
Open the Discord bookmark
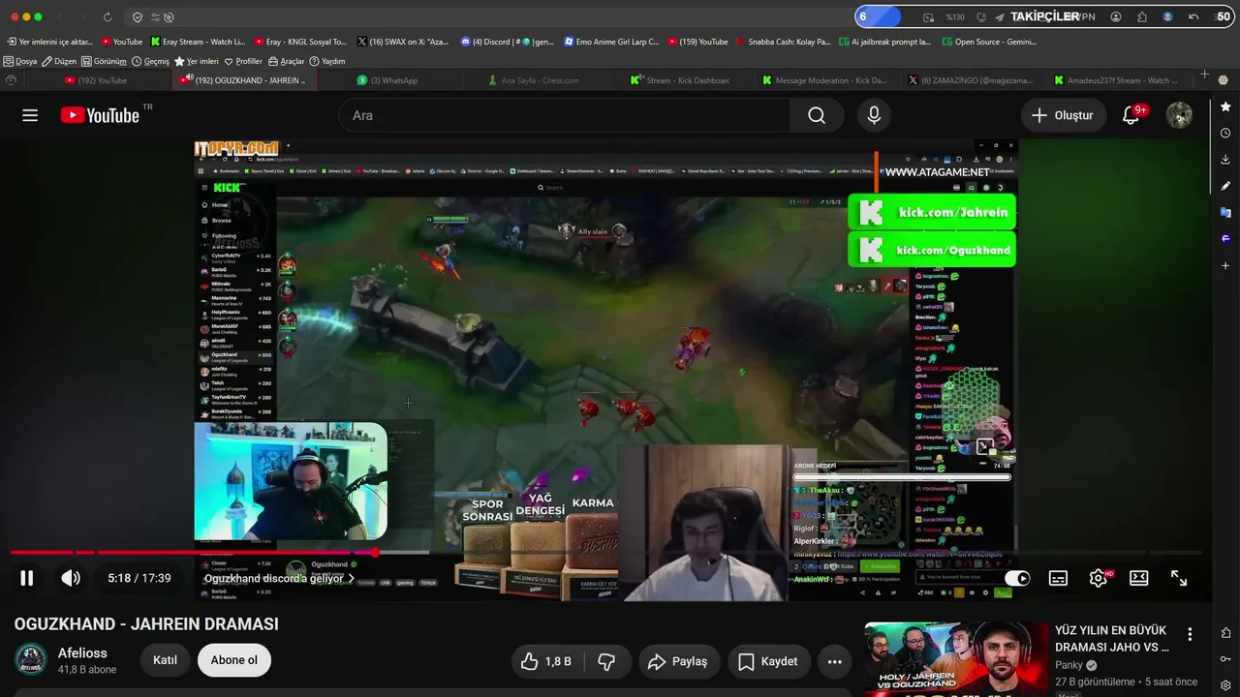pos(508,42)
